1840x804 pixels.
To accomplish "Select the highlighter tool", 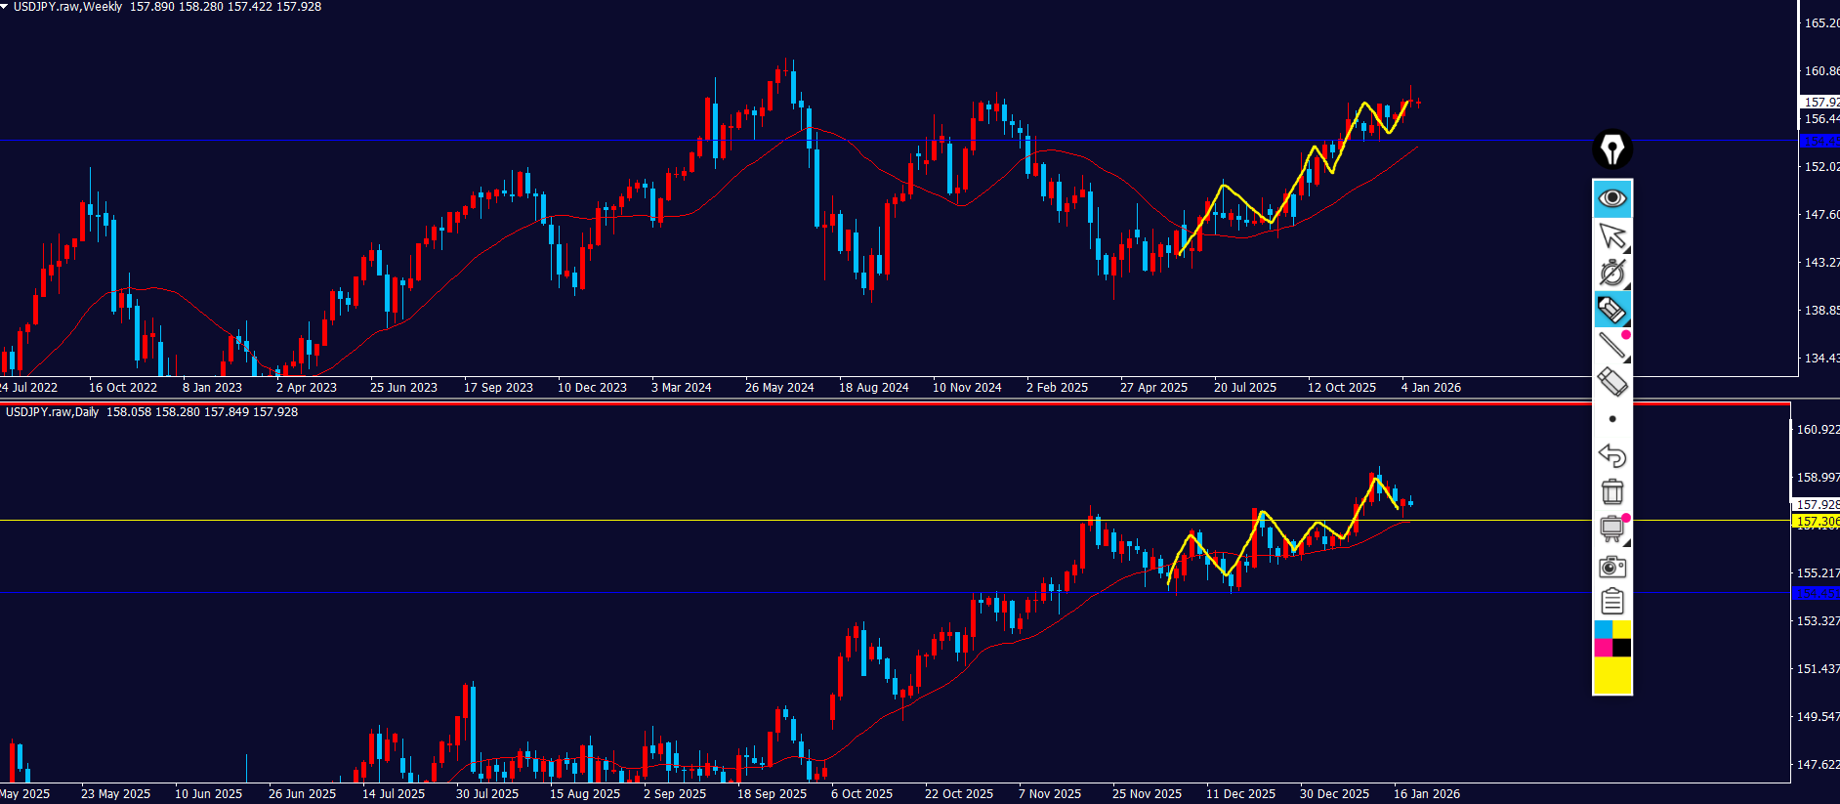I will pyautogui.click(x=1611, y=310).
